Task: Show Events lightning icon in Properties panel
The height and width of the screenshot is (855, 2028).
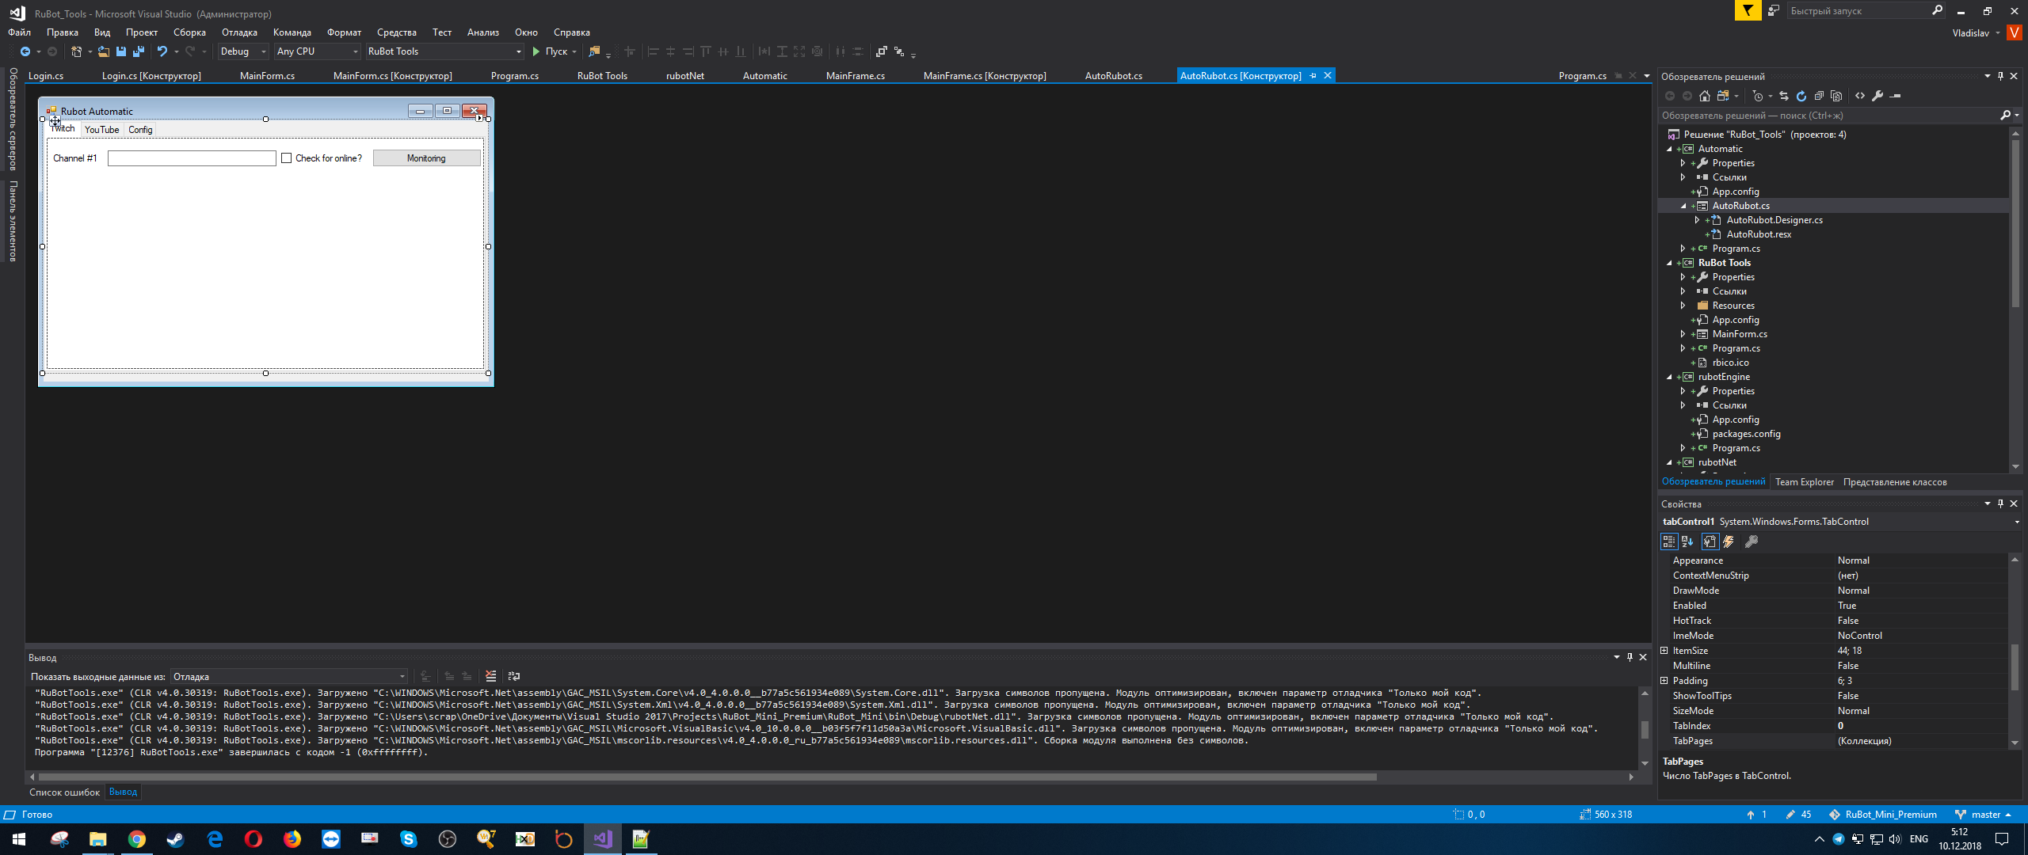Action: pyautogui.click(x=1729, y=541)
